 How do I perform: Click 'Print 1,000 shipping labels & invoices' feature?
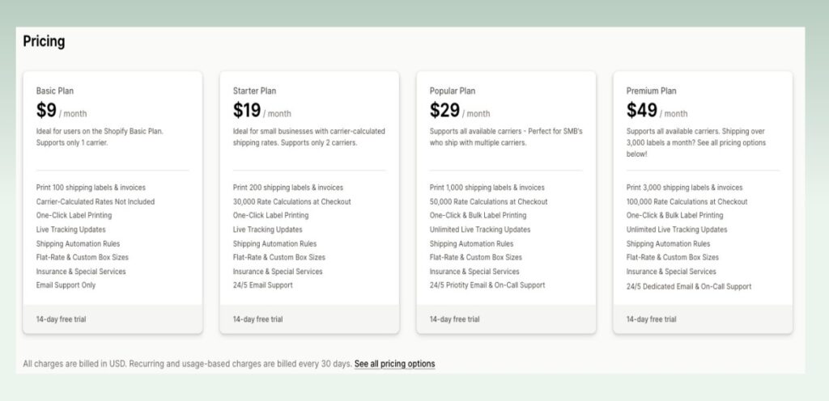(x=487, y=188)
